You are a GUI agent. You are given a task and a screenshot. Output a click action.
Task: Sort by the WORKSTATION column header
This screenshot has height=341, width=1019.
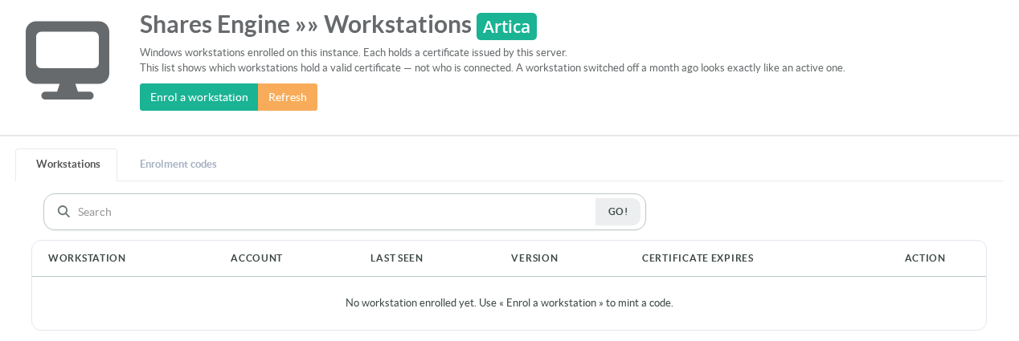[87, 258]
